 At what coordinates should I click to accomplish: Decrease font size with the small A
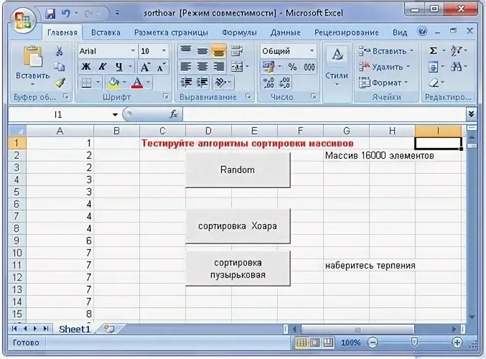(x=161, y=66)
